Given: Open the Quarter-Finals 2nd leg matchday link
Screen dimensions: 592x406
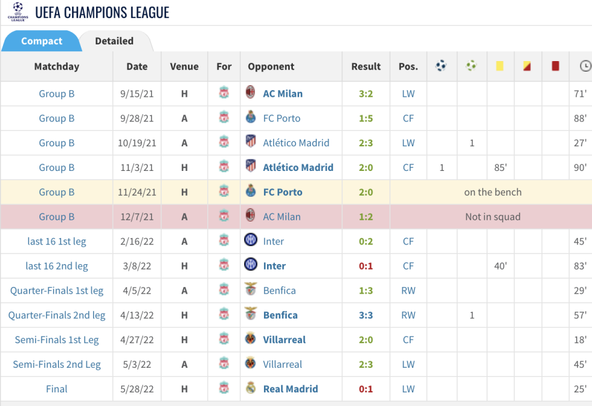Looking at the screenshot, I should click(x=57, y=315).
